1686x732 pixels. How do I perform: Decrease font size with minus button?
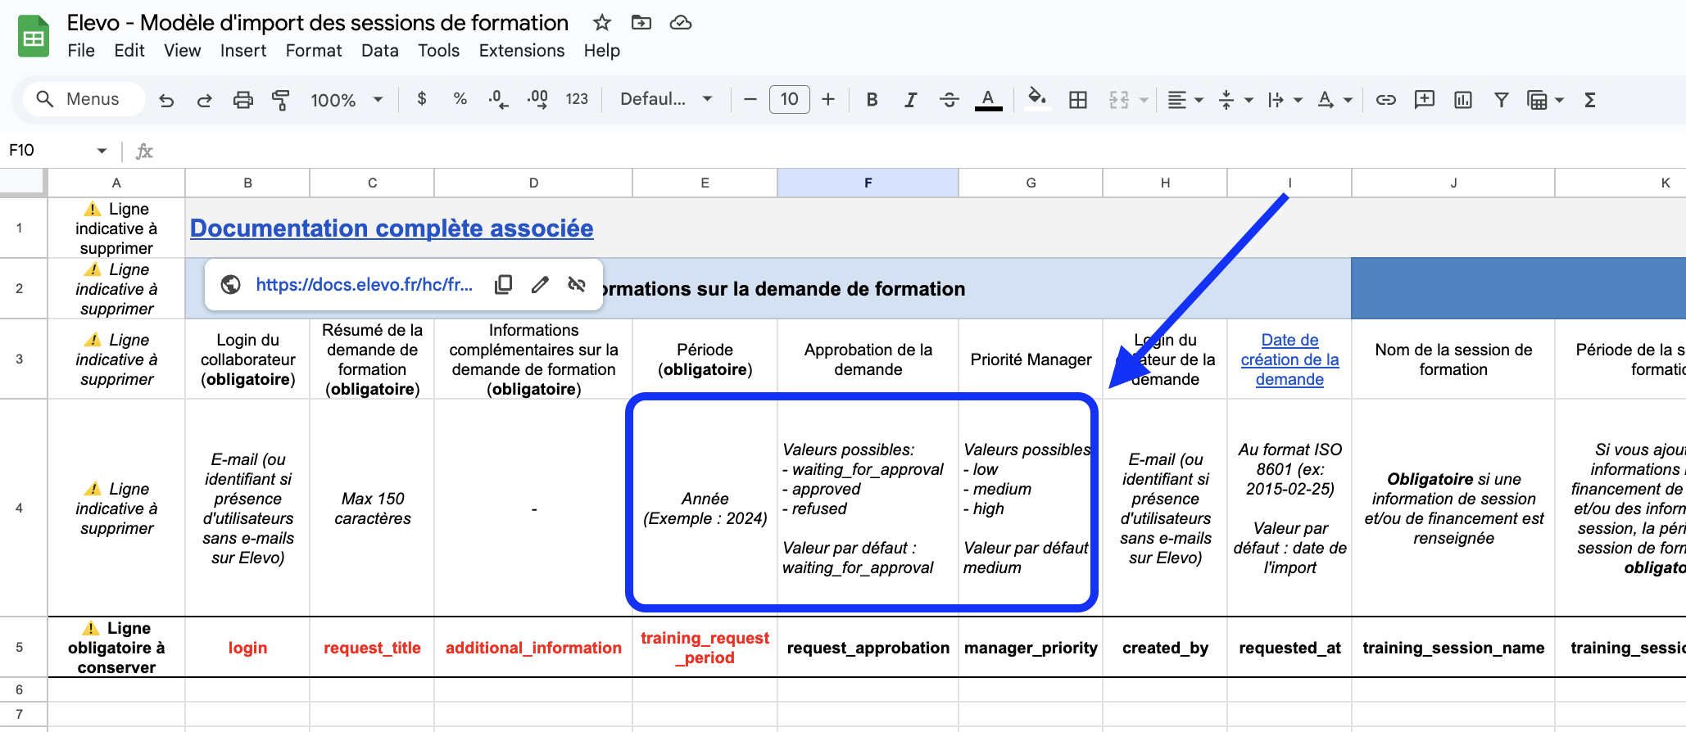tap(750, 99)
